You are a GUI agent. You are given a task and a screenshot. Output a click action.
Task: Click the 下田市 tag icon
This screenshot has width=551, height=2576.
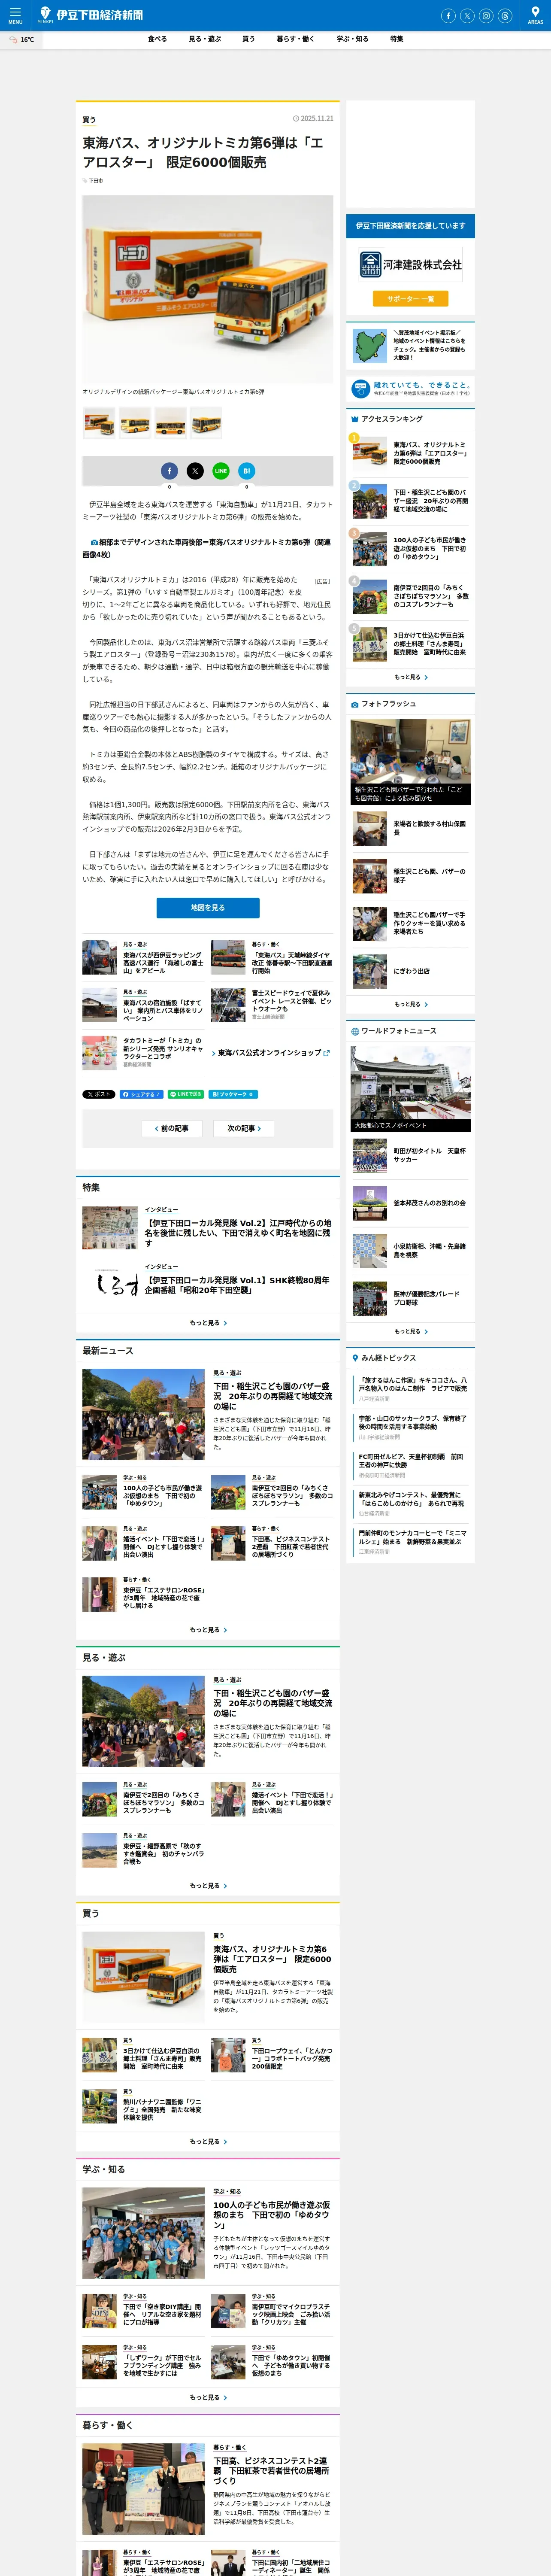pyautogui.click(x=85, y=181)
